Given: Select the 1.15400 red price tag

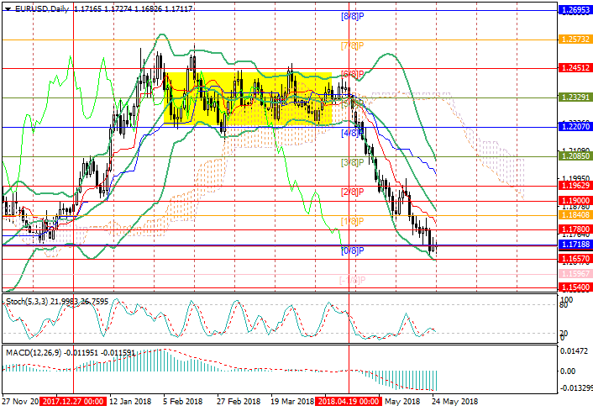Looking at the screenshot, I should click(575, 287).
